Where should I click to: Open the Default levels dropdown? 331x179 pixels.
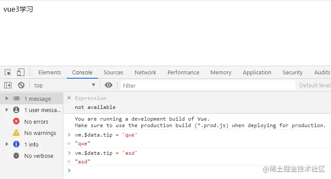(315, 86)
